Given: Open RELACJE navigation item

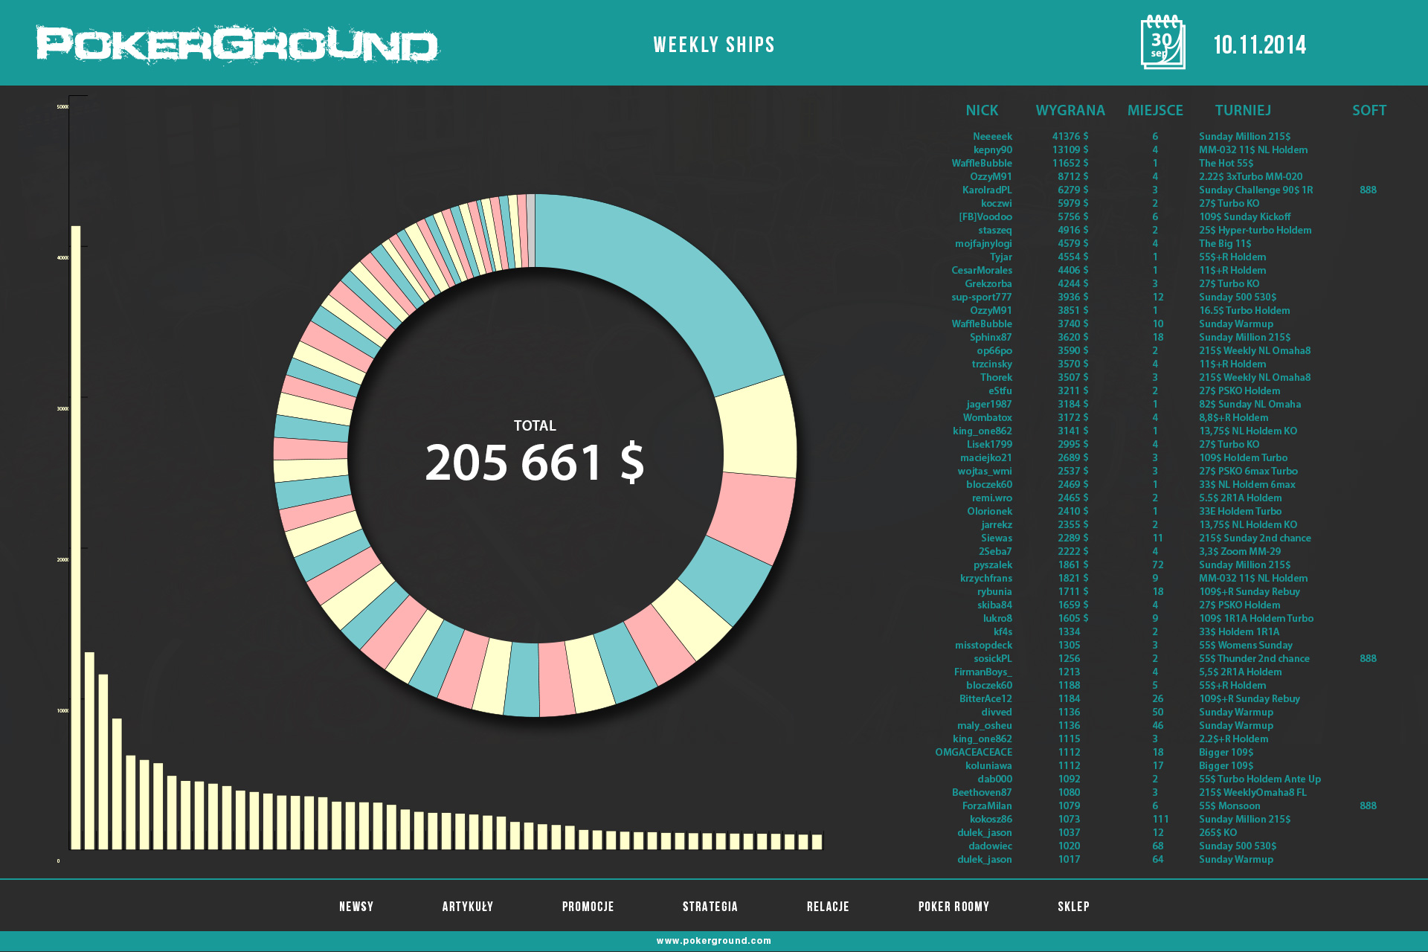Looking at the screenshot, I should [828, 907].
